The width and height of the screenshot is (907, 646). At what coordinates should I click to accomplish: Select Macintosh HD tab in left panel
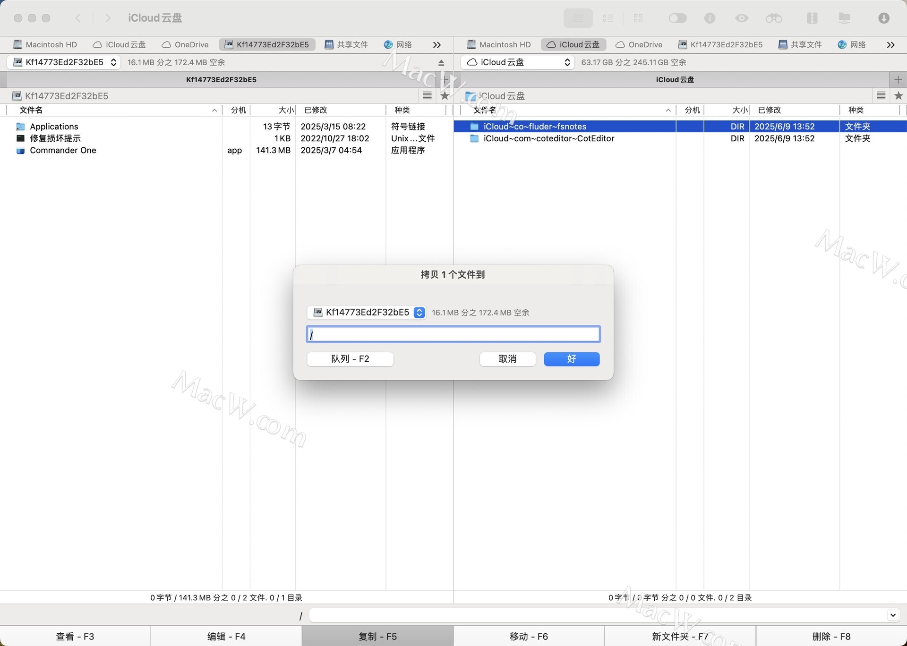coord(45,44)
